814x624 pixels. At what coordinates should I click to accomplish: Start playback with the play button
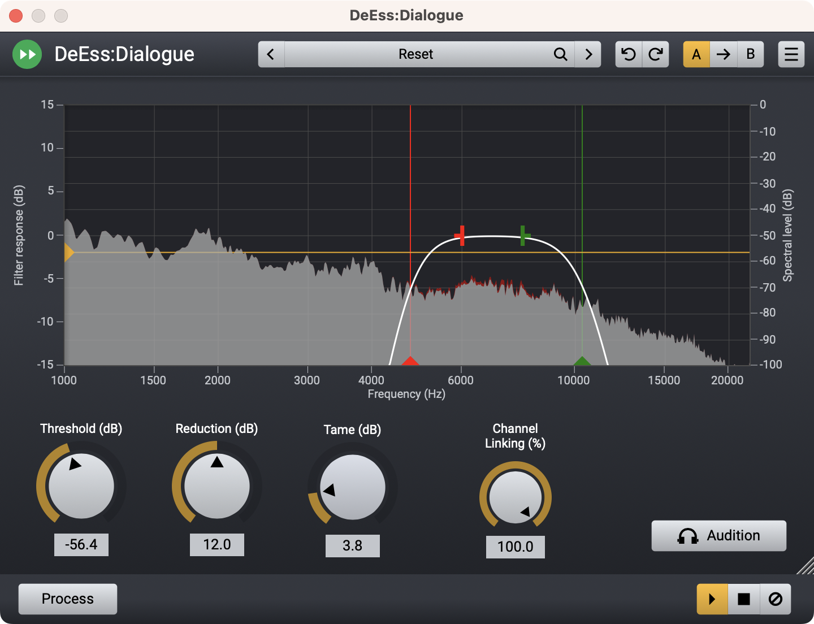point(712,599)
